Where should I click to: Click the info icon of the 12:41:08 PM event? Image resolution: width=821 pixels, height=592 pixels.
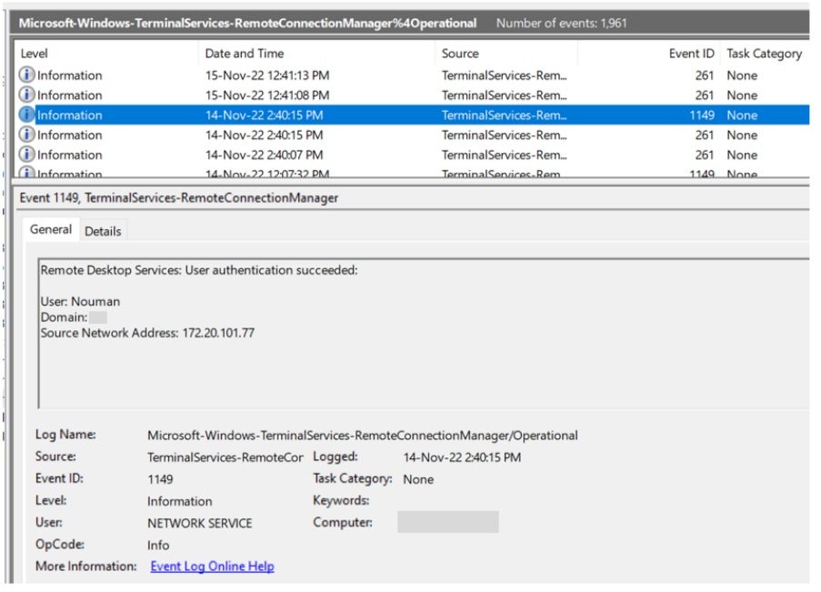pyautogui.click(x=26, y=95)
